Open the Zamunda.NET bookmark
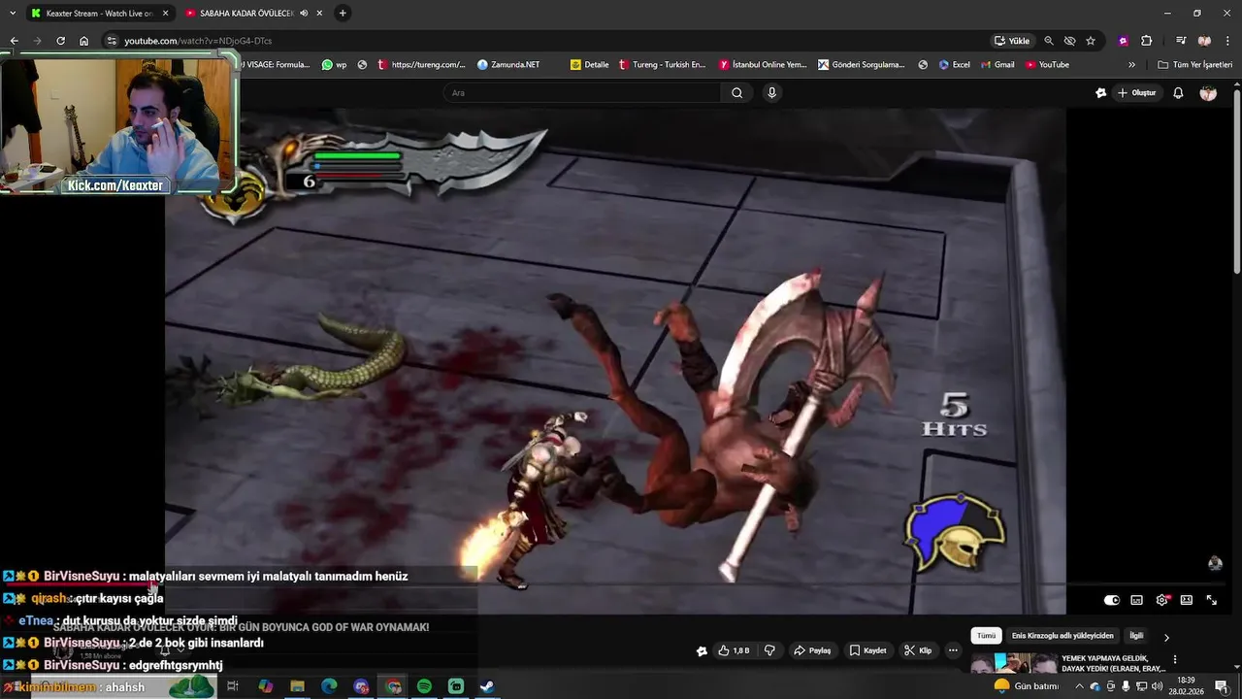Viewport: 1242px width, 699px height. [508, 65]
